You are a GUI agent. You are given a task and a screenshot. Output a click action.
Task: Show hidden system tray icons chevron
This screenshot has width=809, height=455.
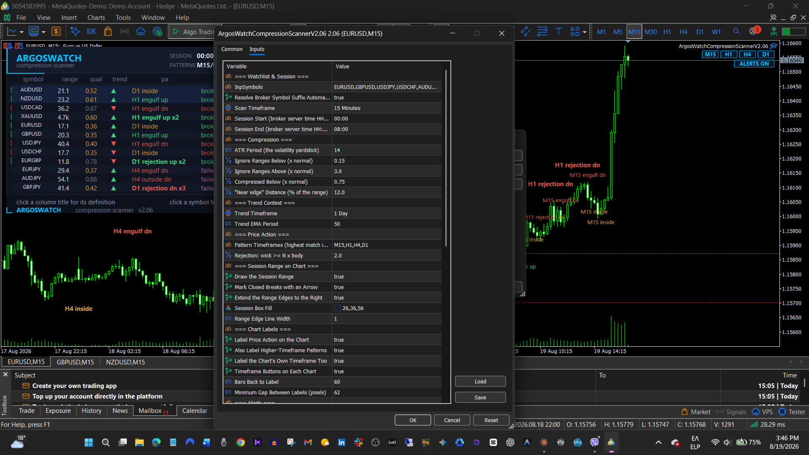click(x=659, y=442)
